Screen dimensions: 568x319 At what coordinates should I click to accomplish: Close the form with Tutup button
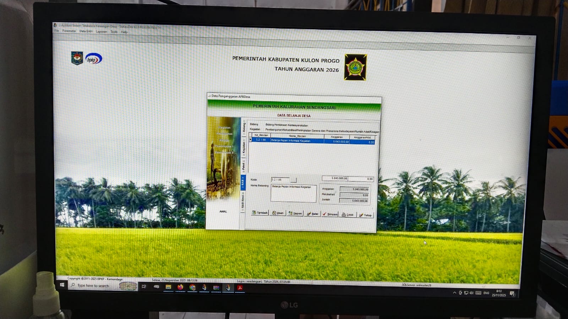[365, 215]
